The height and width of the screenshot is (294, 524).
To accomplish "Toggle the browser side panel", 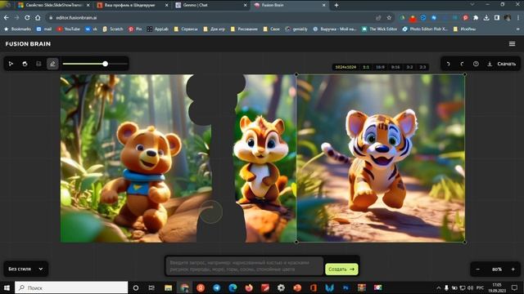I will (497, 18).
